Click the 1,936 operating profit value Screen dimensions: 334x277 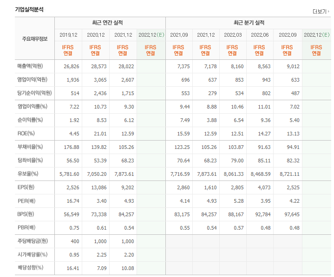[73, 80]
